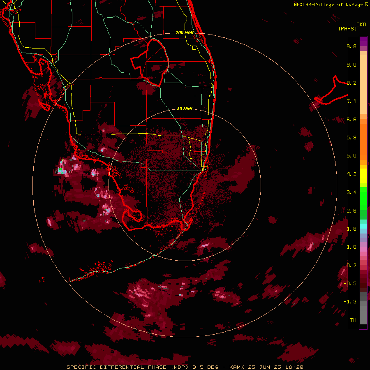Screen dimensions: 370x370
Task: Click the 6.6 color scale value
Action: 351,119
